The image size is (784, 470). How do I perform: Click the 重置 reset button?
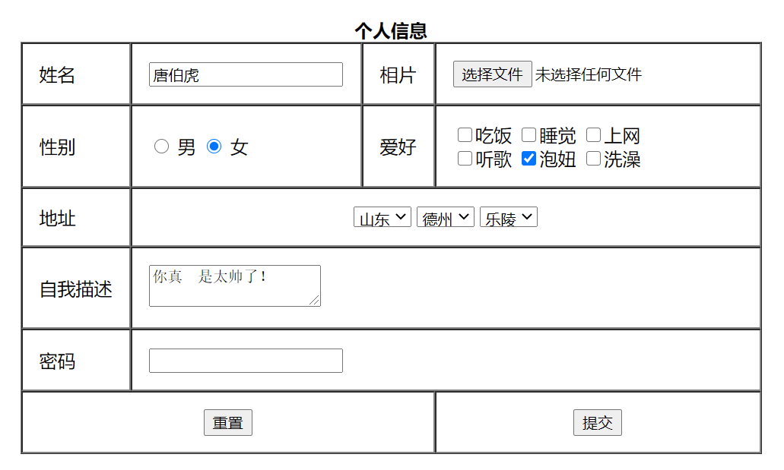[x=227, y=423]
